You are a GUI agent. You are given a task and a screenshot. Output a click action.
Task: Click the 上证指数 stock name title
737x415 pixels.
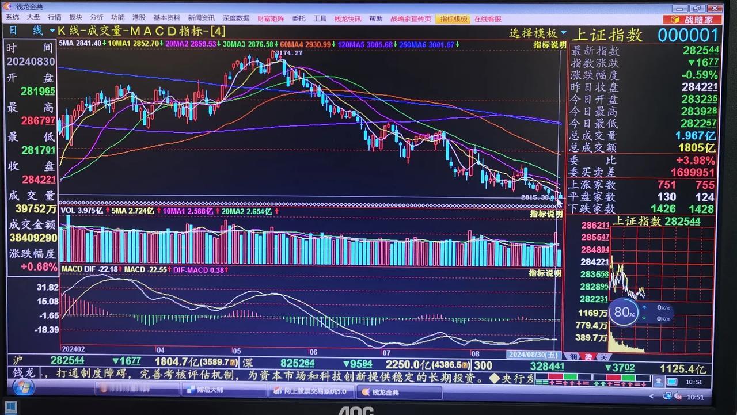(606, 35)
